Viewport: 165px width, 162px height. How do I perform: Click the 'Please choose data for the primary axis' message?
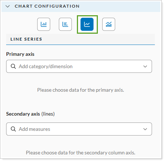[81, 90]
